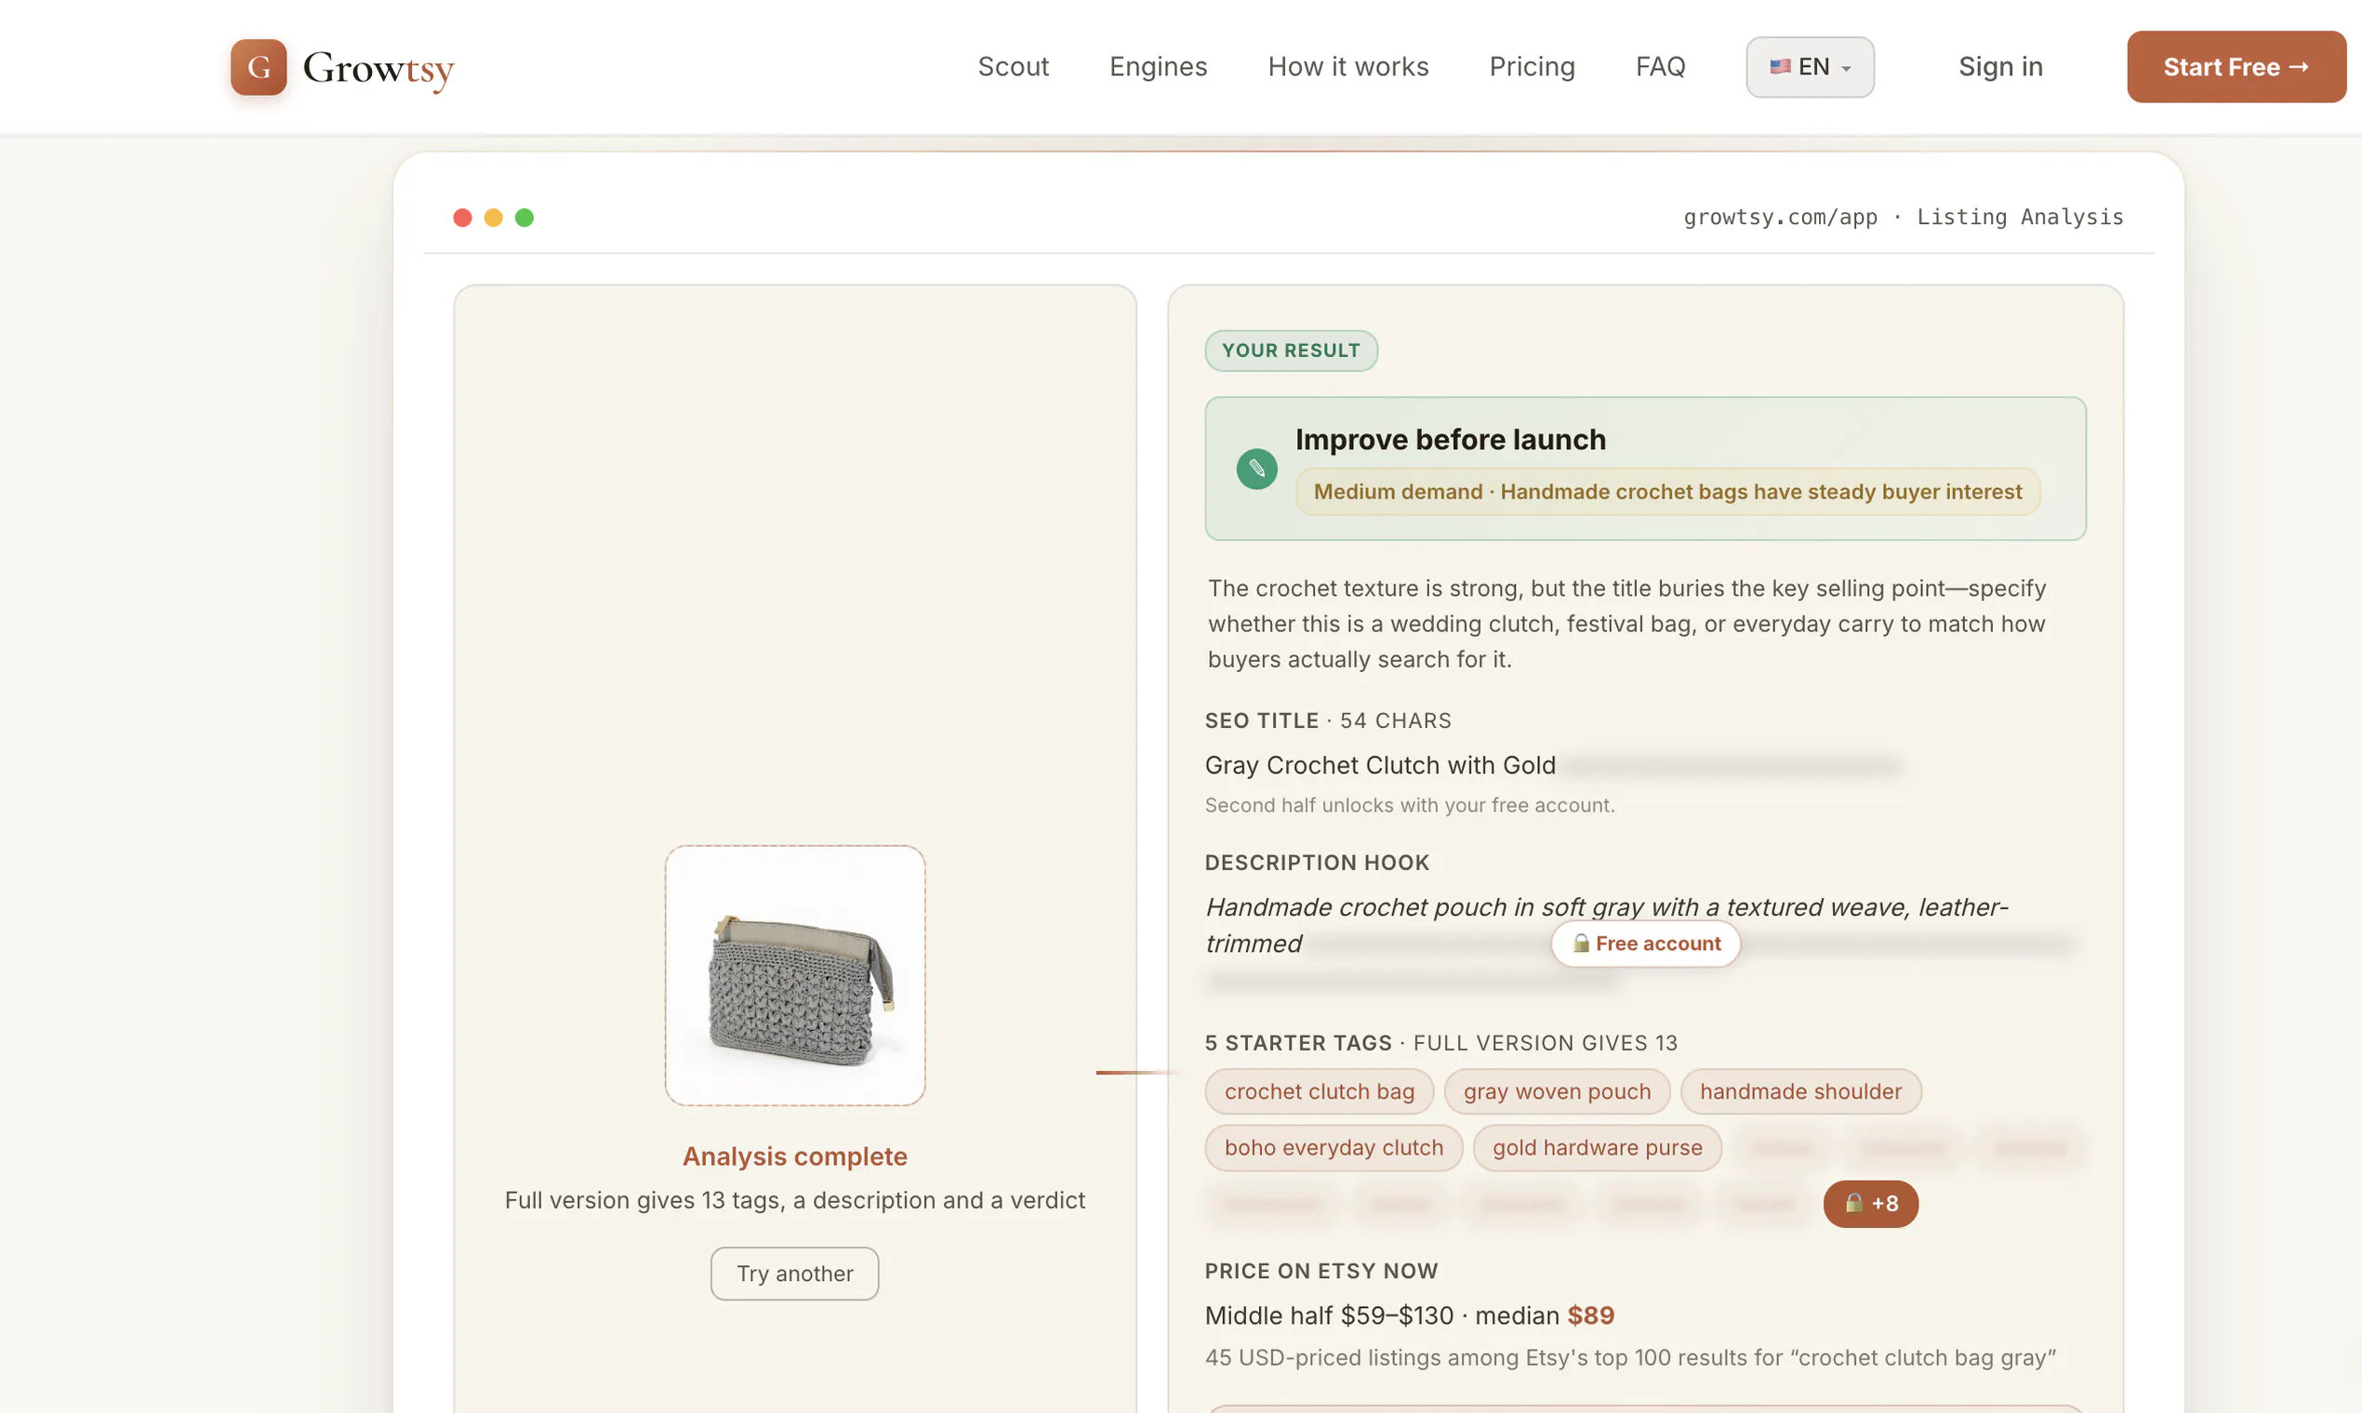Open the Scout menu item
2362x1413 pixels.
[1013, 67]
